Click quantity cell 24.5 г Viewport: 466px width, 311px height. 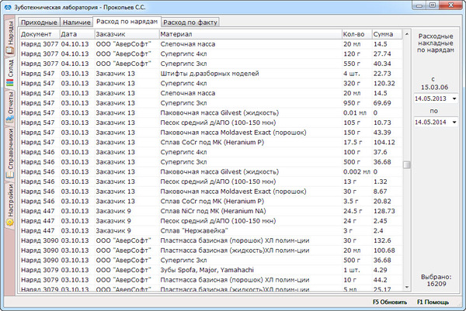click(353, 211)
